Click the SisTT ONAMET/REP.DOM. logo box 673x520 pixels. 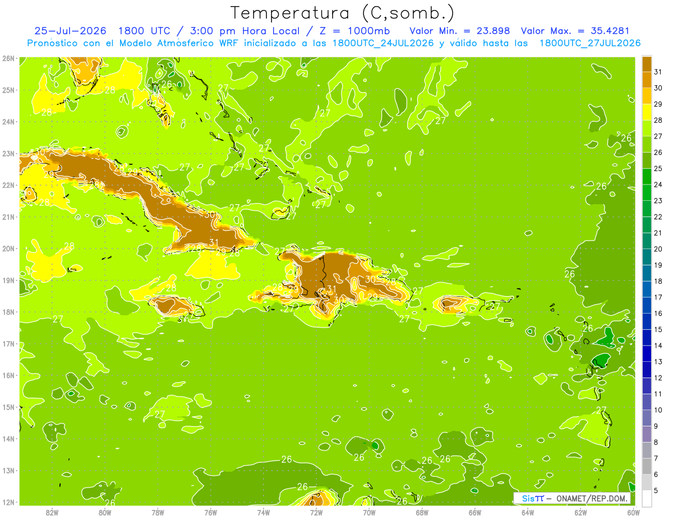point(572,499)
